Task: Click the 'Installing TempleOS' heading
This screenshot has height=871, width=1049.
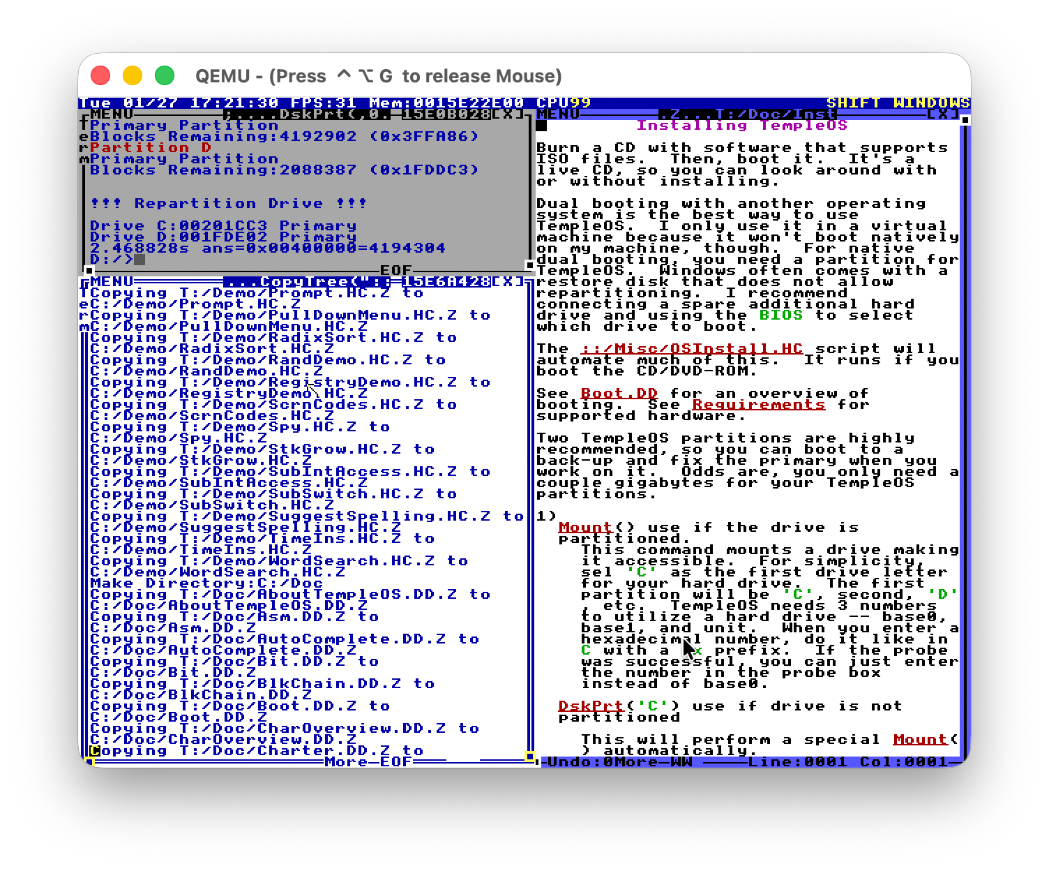Action: (x=742, y=125)
